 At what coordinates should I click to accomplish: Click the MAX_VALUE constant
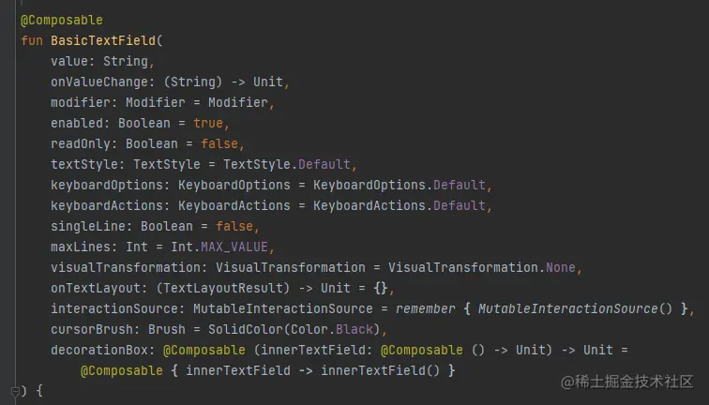click(x=234, y=247)
